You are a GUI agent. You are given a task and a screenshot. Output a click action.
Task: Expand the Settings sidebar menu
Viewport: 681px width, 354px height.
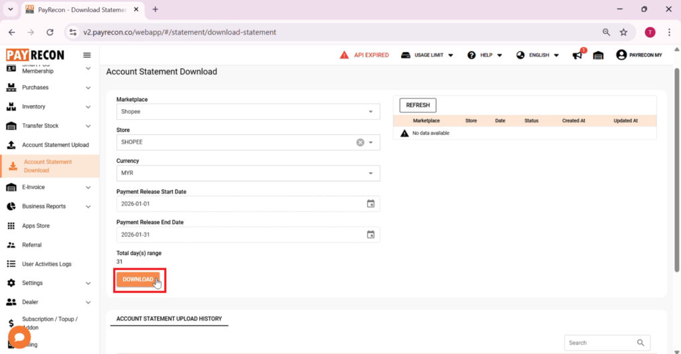[49, 283]
